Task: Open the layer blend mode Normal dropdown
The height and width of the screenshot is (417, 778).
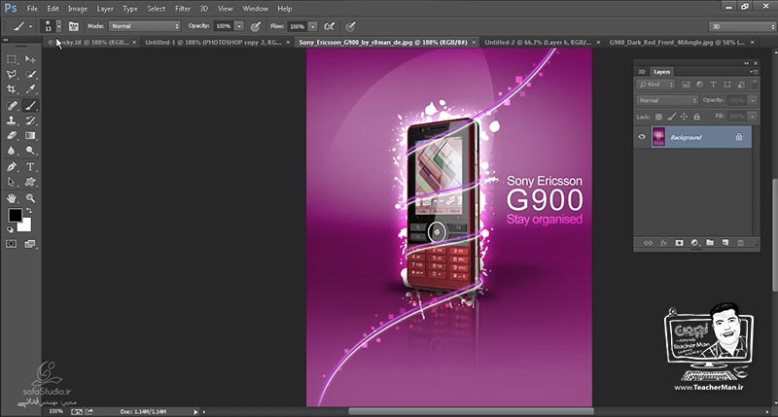Action: coord(667,100)
